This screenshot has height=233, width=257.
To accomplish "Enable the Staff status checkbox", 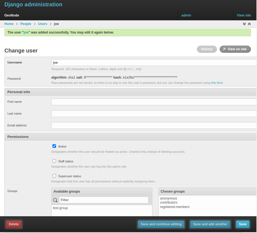I will point(54,161).
